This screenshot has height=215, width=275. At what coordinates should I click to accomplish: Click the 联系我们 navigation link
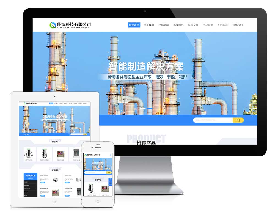click(x=238, y=25)
